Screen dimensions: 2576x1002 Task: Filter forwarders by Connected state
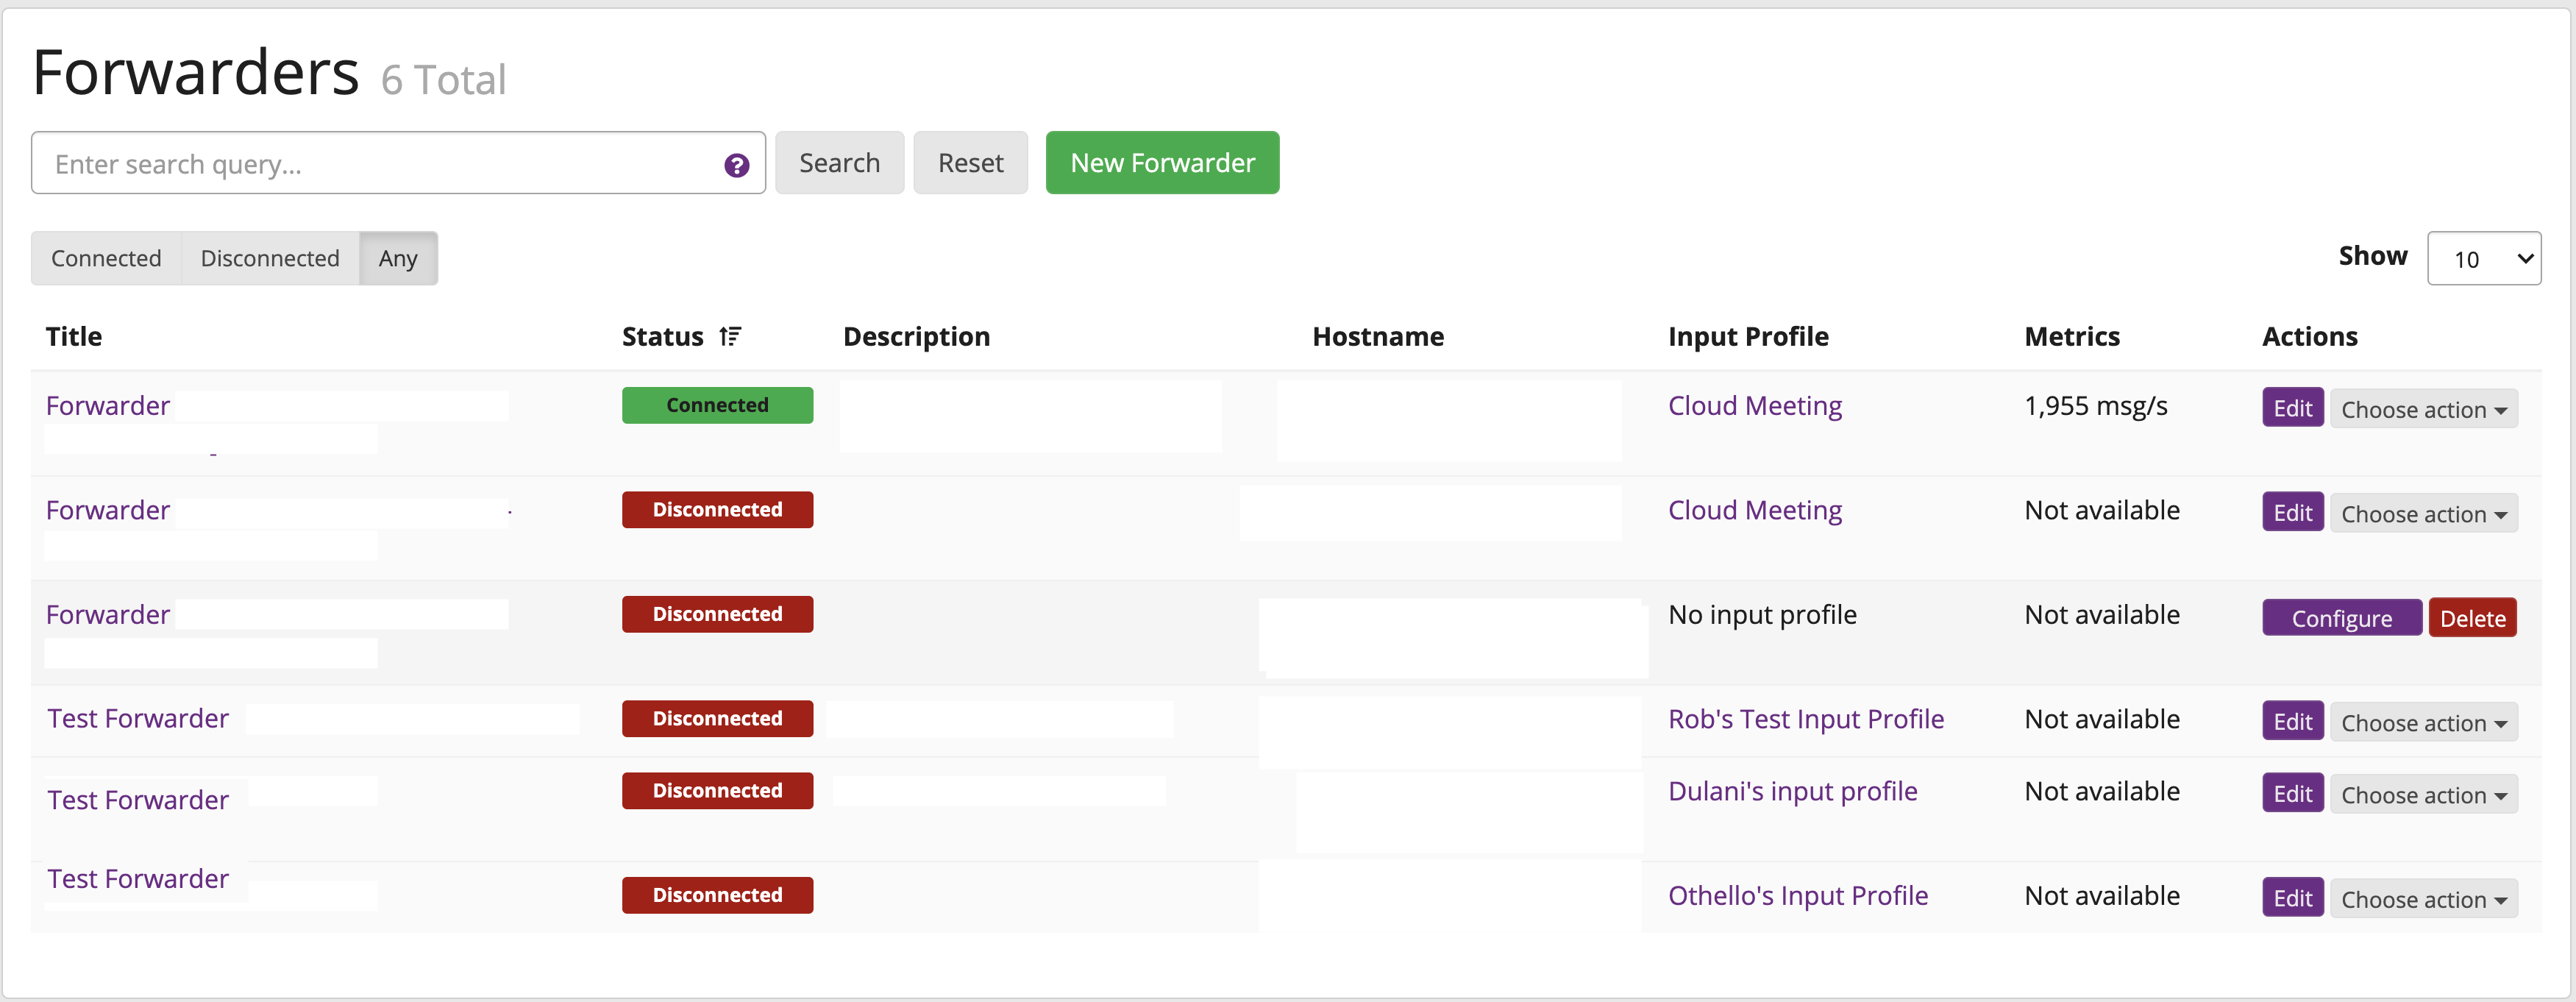click(x=106, y=258)
